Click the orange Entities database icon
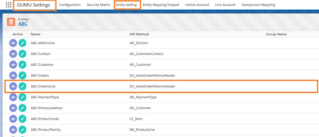 pyautogui.click(x=11, y=22)
